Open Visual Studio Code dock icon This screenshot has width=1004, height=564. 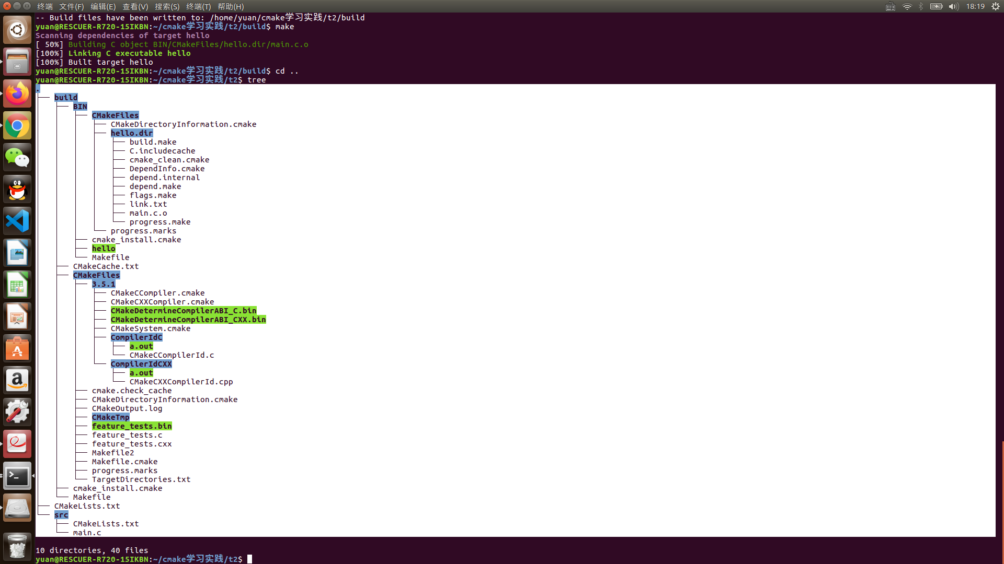(x=17, y=221)
